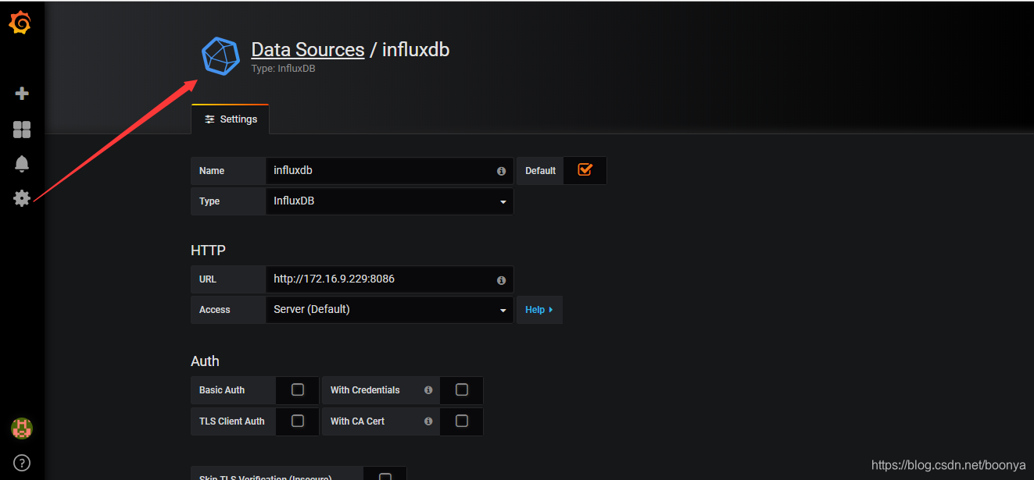Screen dimensions: 1034x480
Task: Open the Grafana home logo
Action: [21, 23]
